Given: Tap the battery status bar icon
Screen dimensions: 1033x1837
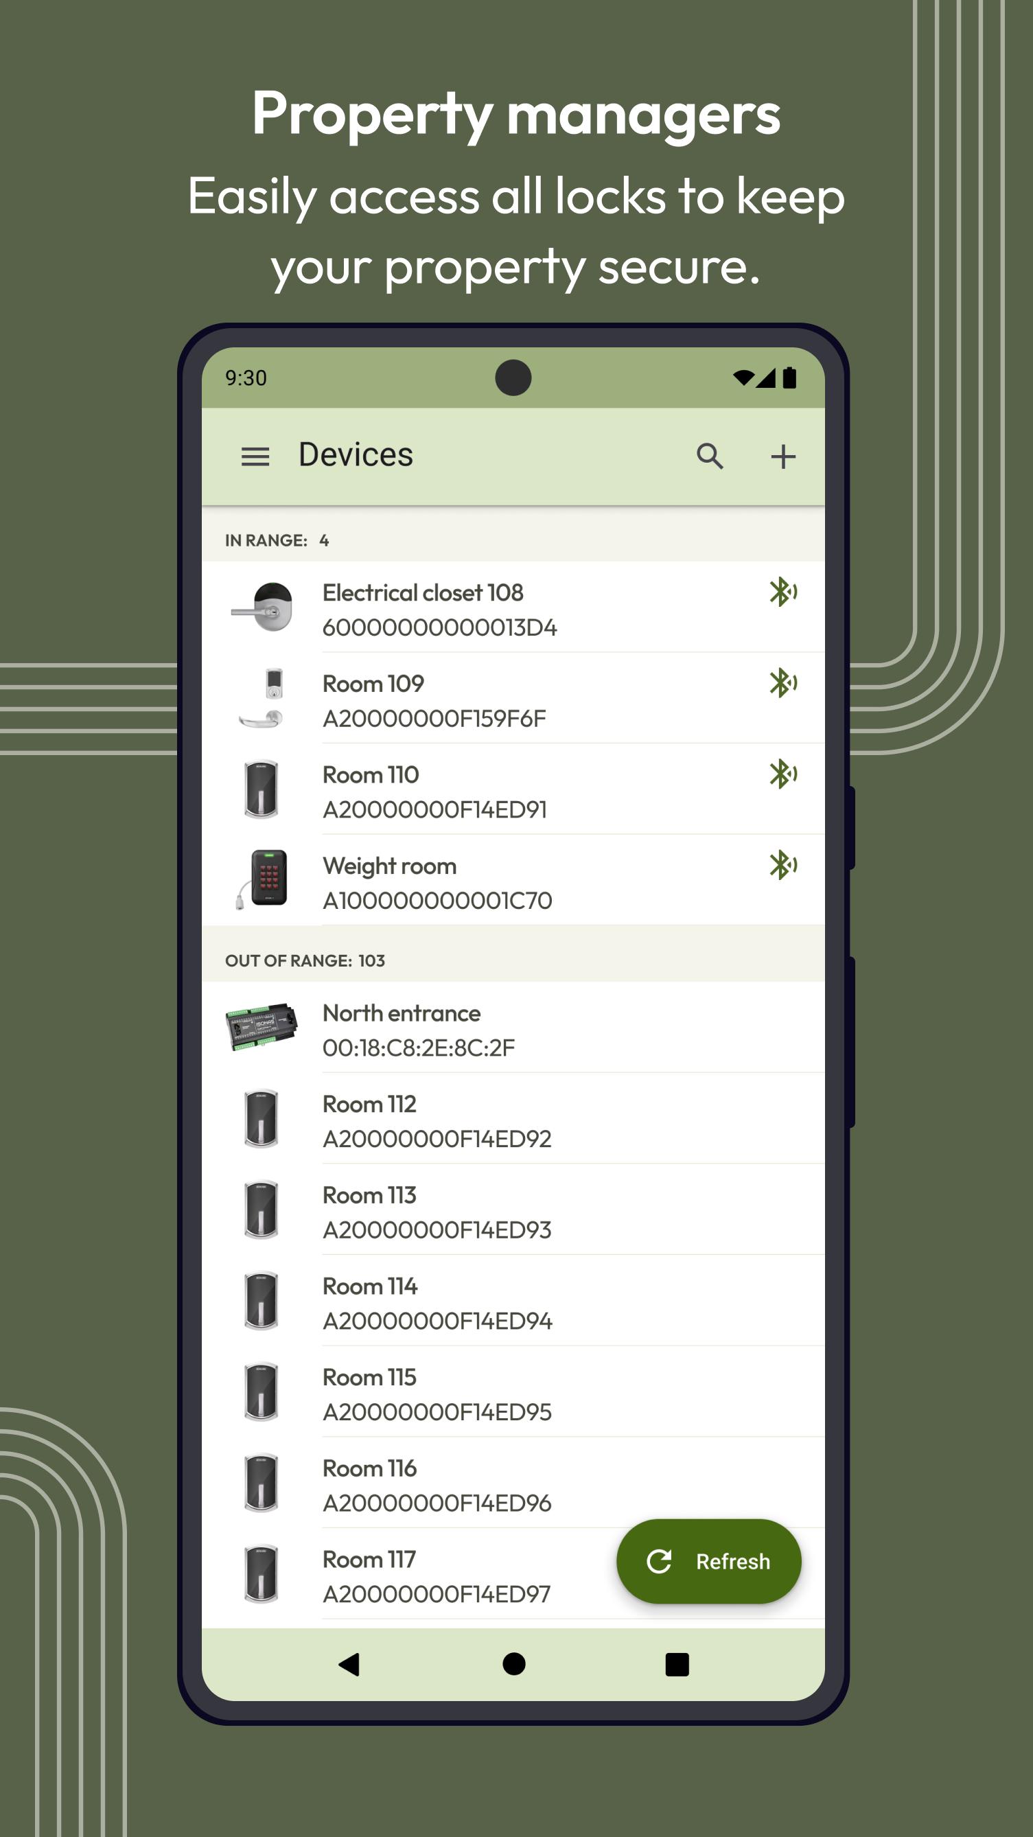Looking at the screenshot, I should pos(789,378).
